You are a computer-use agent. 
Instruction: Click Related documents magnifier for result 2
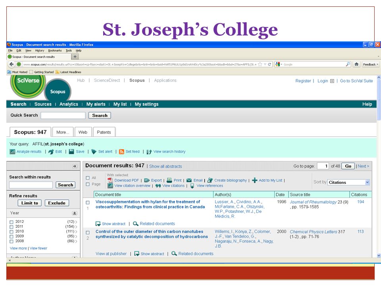(x=174, y=254)
